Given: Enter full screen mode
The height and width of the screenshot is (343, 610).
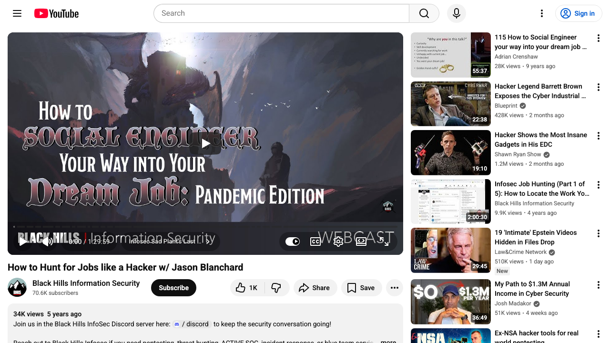Looking at the screenshot, I should click(x=384, y=242).
